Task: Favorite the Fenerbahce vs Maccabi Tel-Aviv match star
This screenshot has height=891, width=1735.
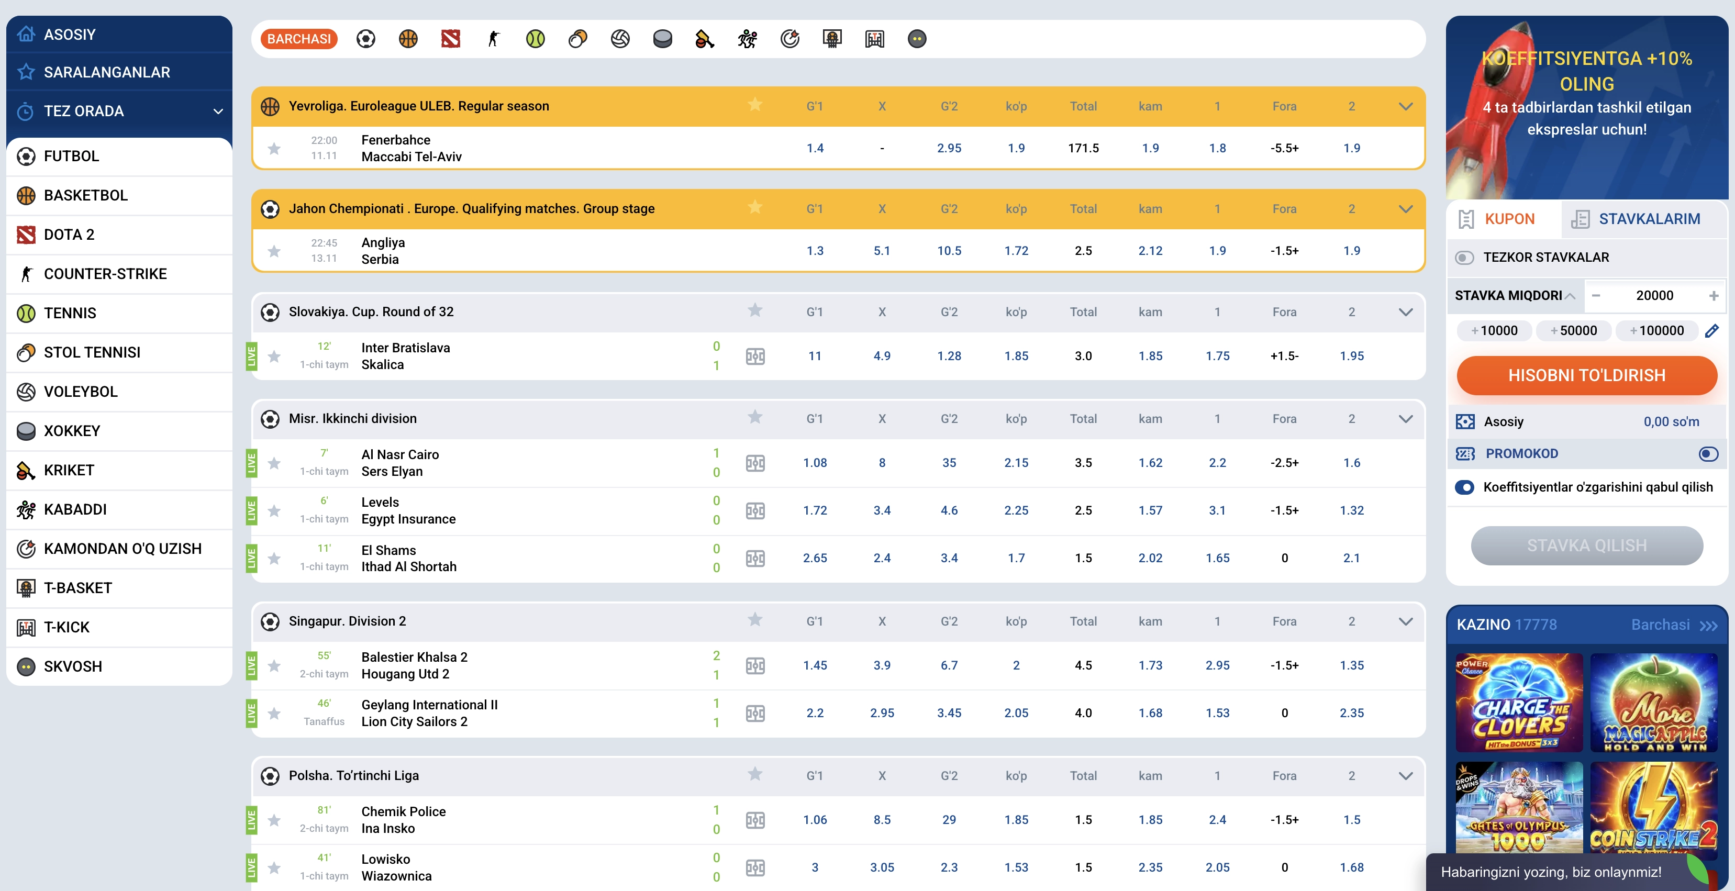Action: click(x=274, y=148)
